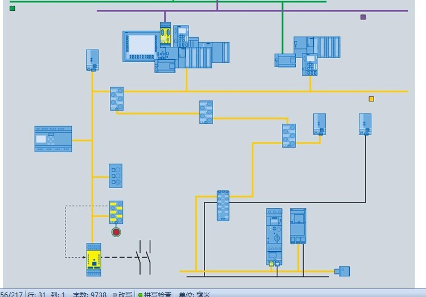Click the orange legend square
426x297 pixels.
pos(371,99)
